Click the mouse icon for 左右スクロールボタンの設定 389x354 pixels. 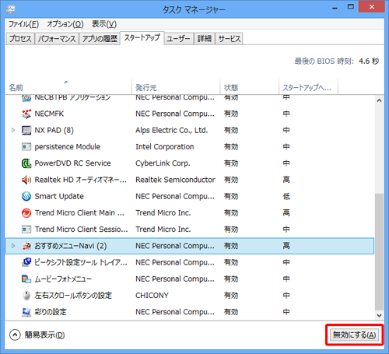tap(26, 296)
